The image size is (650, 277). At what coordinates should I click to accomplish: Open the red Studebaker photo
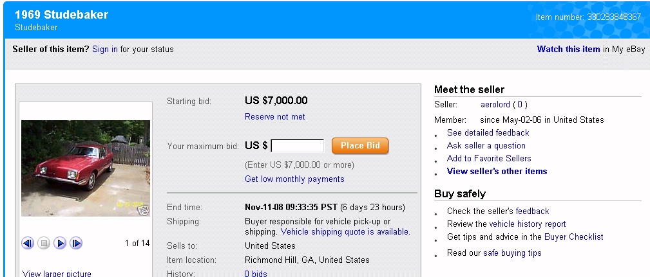86,168
